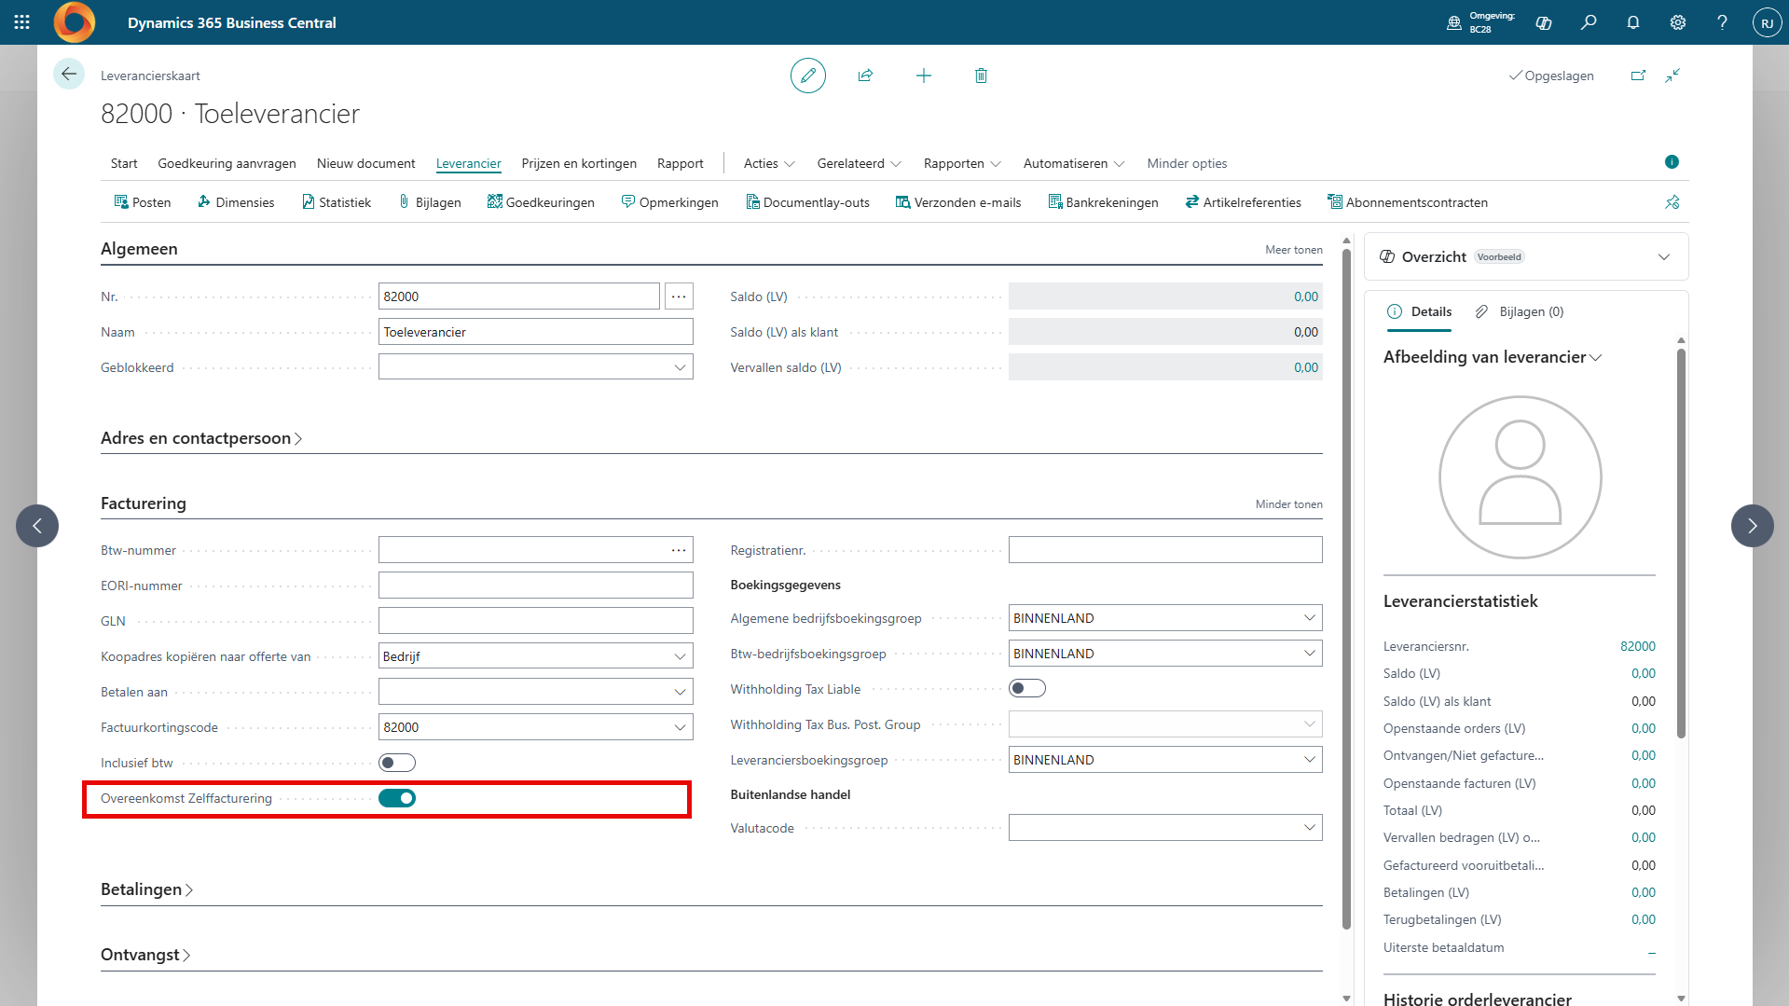Disable the Overeenkomst Zelffacturering toggle

[x=397, y=798]
